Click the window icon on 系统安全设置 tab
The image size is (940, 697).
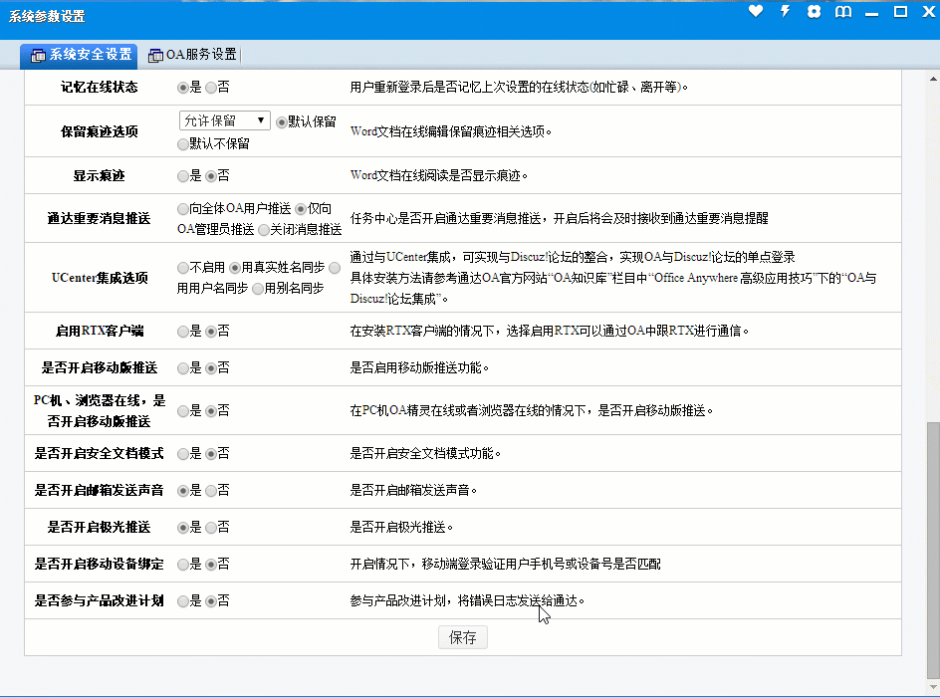pyautogui.click(x=39, y=55)
